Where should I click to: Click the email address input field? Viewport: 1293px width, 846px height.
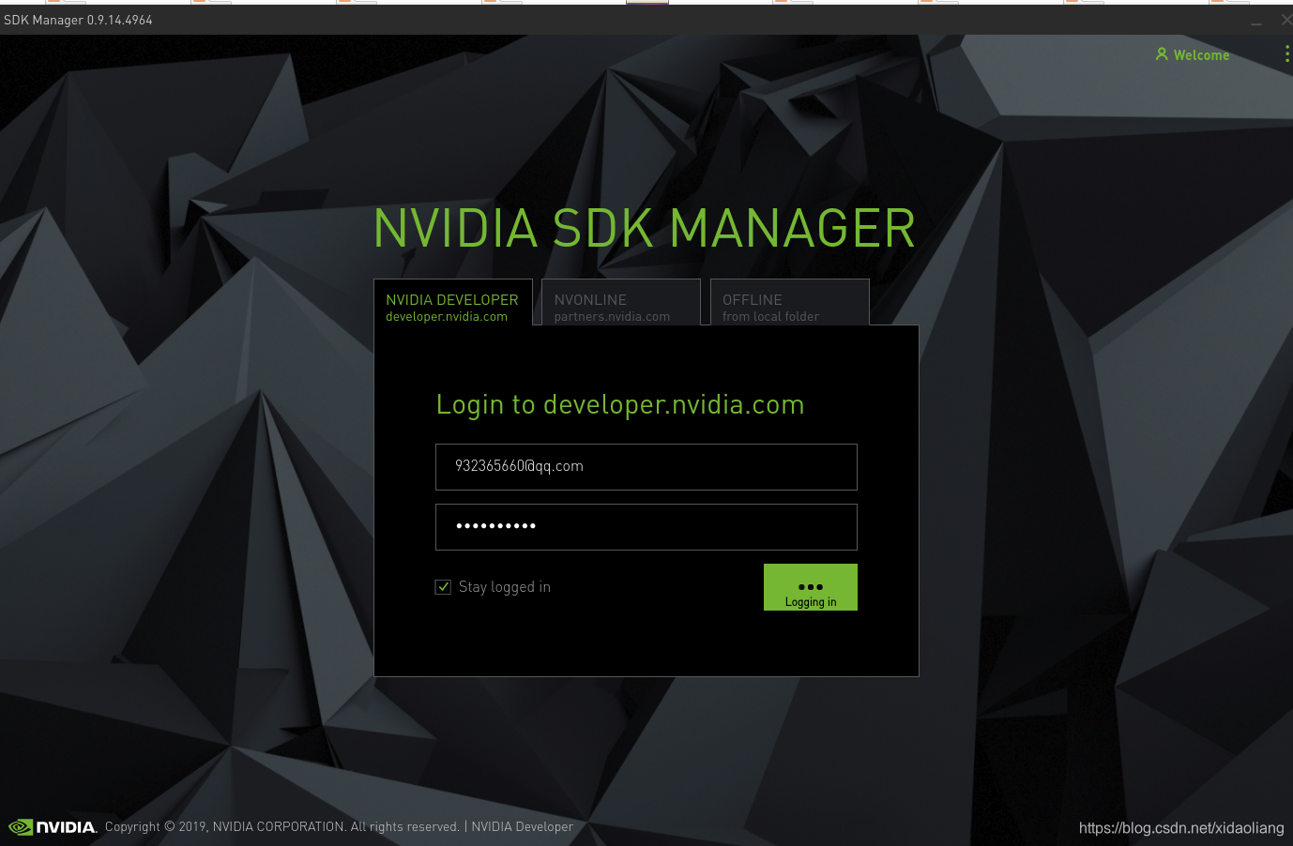tap(646, 467)
